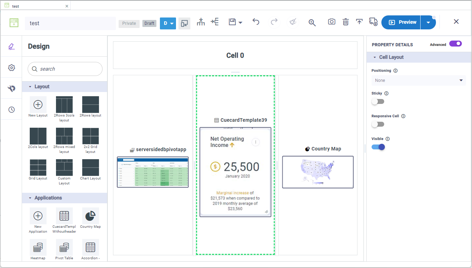Click the cuecard three-dot options icon
Image resolution: width=472 pixels, height=268 pixels.
[256, 142]
